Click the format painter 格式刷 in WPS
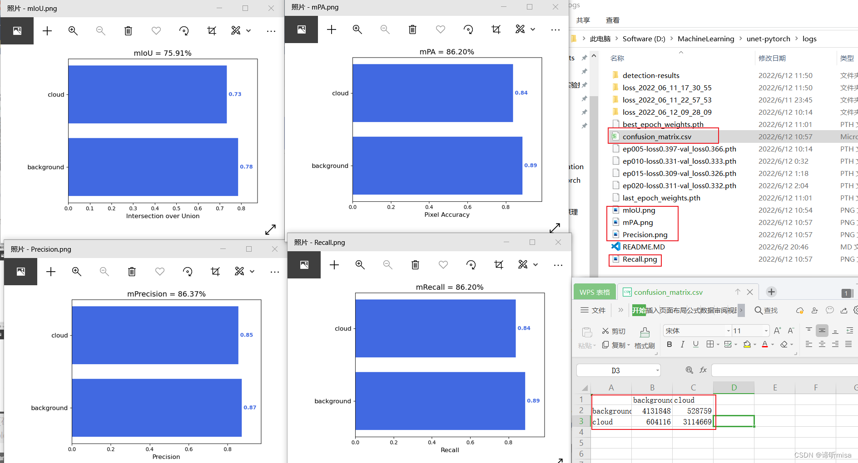This screenshot has width=858, height=463. [x=645, y=338]
